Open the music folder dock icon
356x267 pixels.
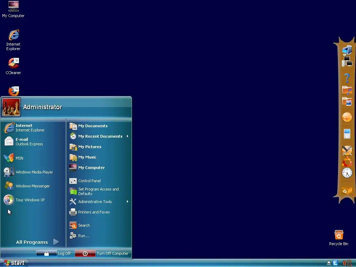(x=347, y=90)
